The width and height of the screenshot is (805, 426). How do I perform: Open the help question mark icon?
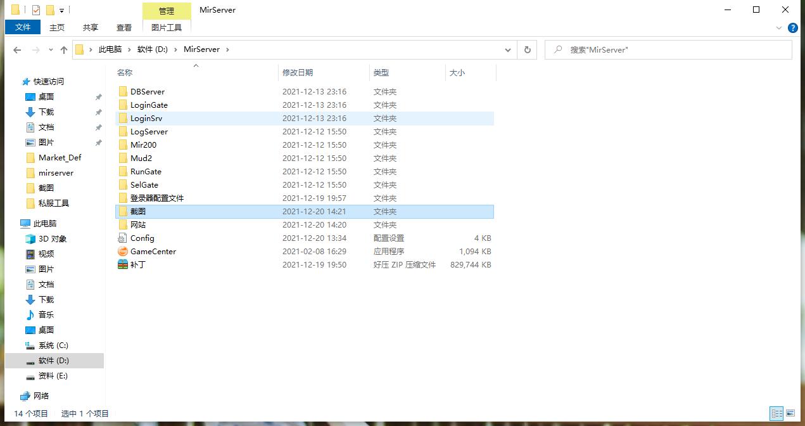(x=792, y=28)
